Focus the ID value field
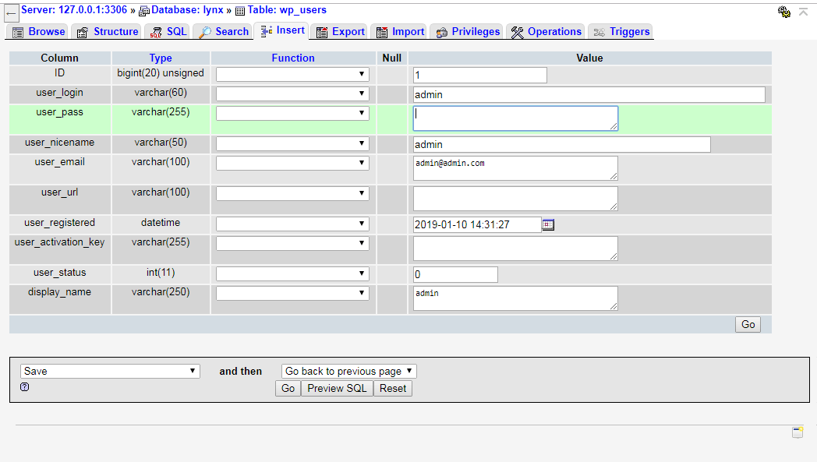This screenshot has height=462, width=817. (x=480, y=75)
